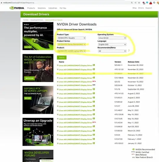Open the Product Type dropdown
159x162 pixels.
(72, 38)
